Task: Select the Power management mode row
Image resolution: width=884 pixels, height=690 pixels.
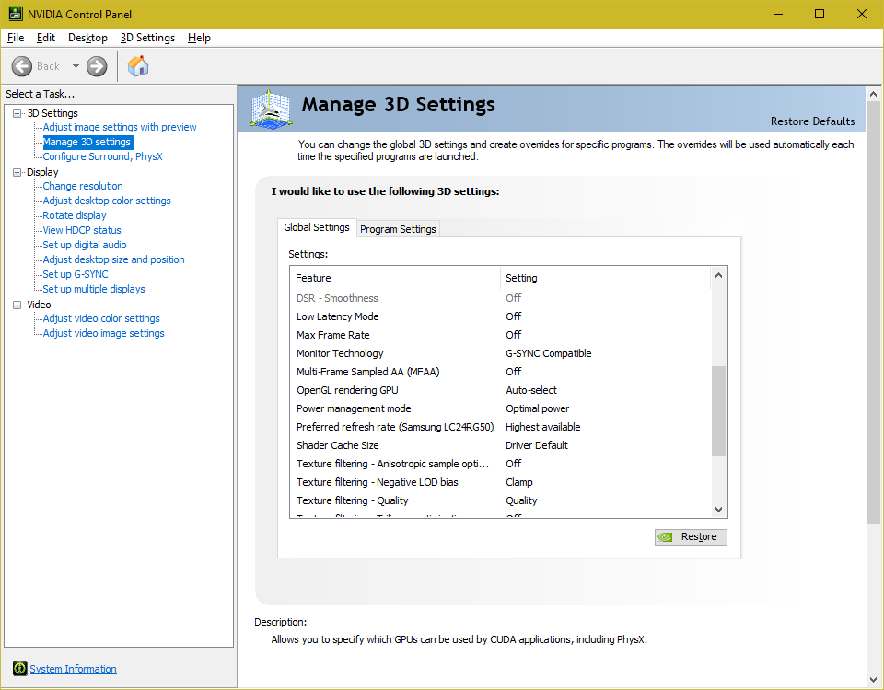Action: coord(501,408)
